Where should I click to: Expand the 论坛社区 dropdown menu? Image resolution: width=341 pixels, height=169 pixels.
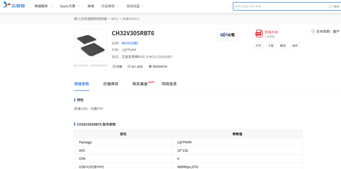click(136, 6)
